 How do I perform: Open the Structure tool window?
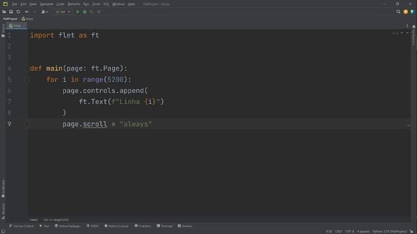click(3, 211)
